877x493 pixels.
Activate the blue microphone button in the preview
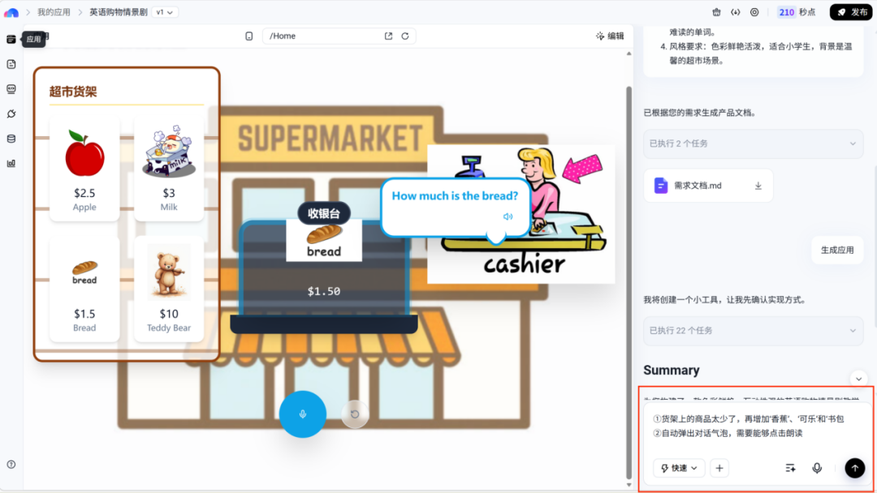click(302, 414)
